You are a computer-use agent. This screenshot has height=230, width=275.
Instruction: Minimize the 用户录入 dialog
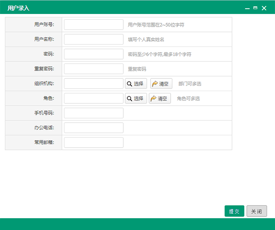[247, 8]
